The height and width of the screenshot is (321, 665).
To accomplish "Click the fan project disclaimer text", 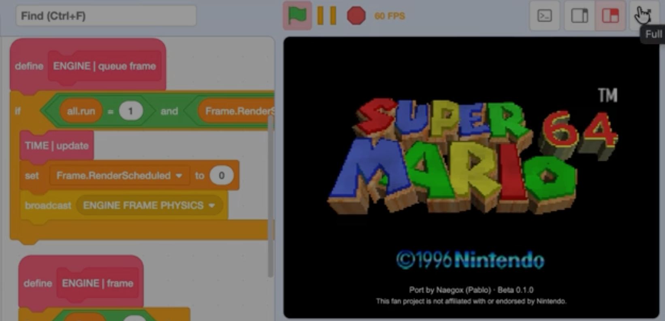I will click(x=471, y=301).
